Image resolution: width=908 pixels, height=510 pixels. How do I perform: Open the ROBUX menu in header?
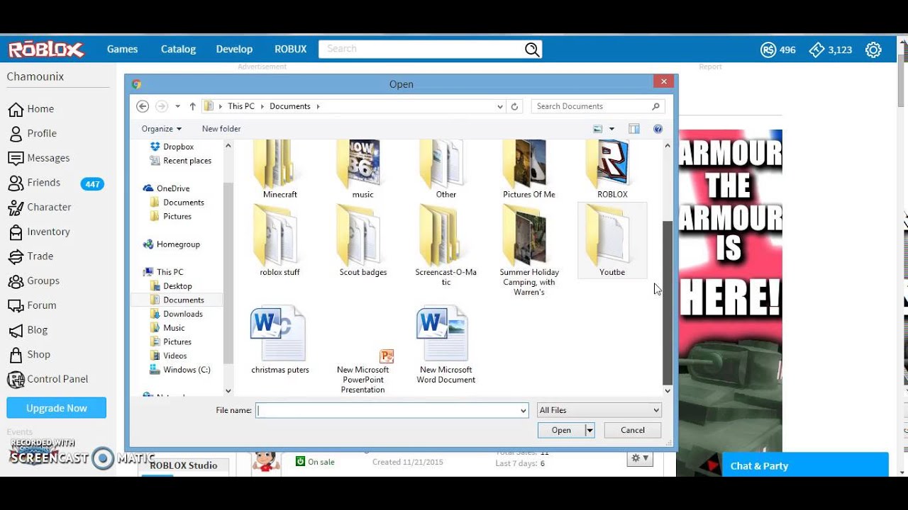click(291, 49)
